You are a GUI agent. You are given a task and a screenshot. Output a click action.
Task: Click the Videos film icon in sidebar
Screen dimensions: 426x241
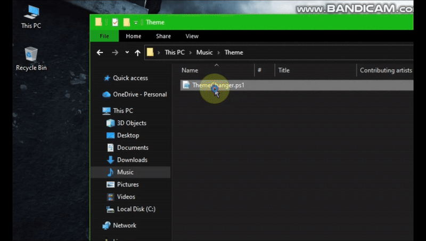(110, 197)
